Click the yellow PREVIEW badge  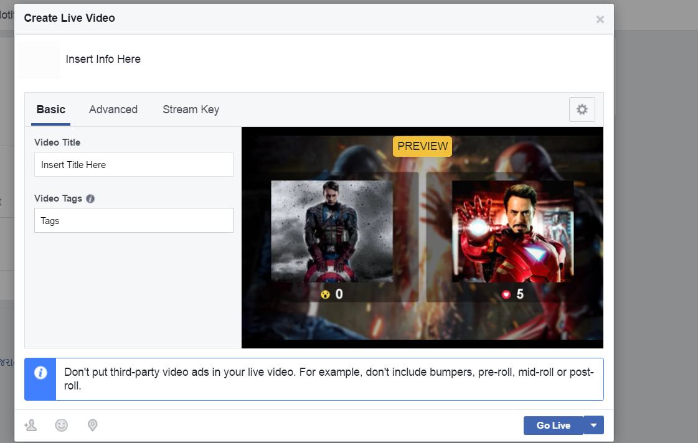point(422,146)
